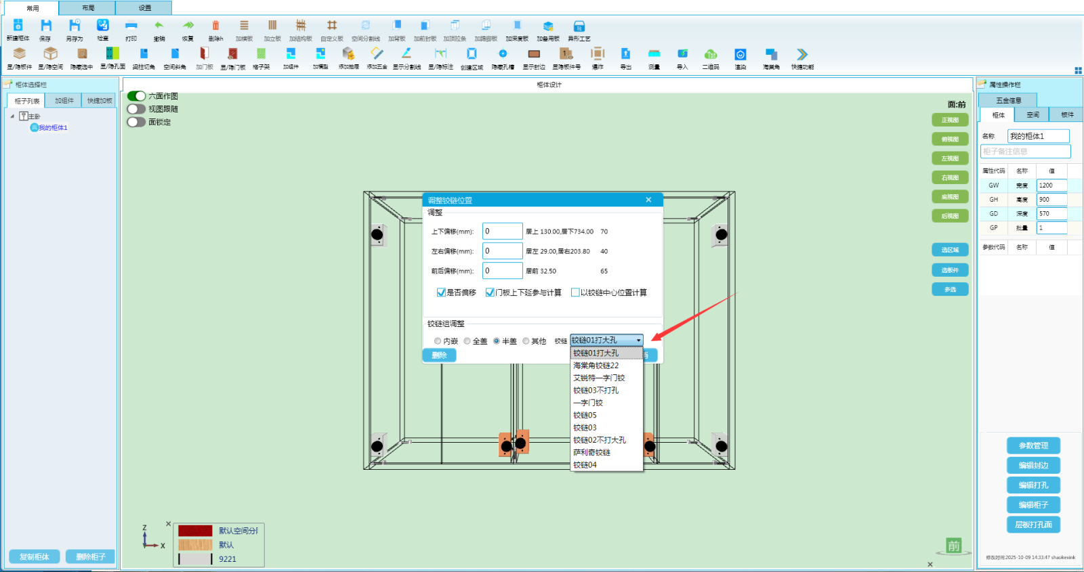Open the 加组件 tab in left panel

pos(64,101)
